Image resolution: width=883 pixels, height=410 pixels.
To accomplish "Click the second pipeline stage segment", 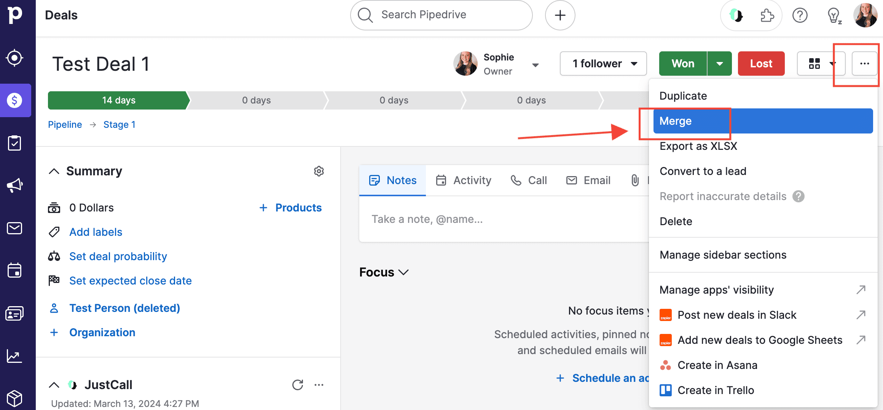I will click(x=256, y=100).
